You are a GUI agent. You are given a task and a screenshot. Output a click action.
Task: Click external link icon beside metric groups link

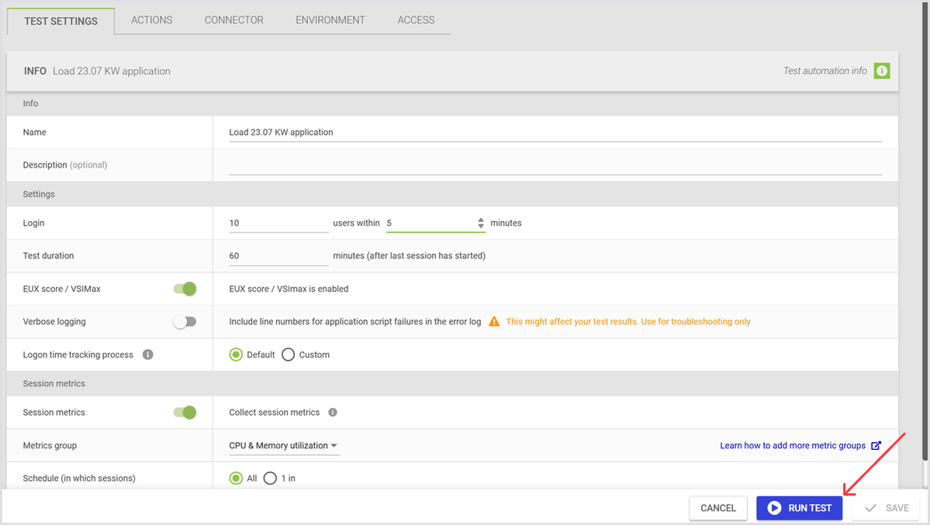point(876,446)
